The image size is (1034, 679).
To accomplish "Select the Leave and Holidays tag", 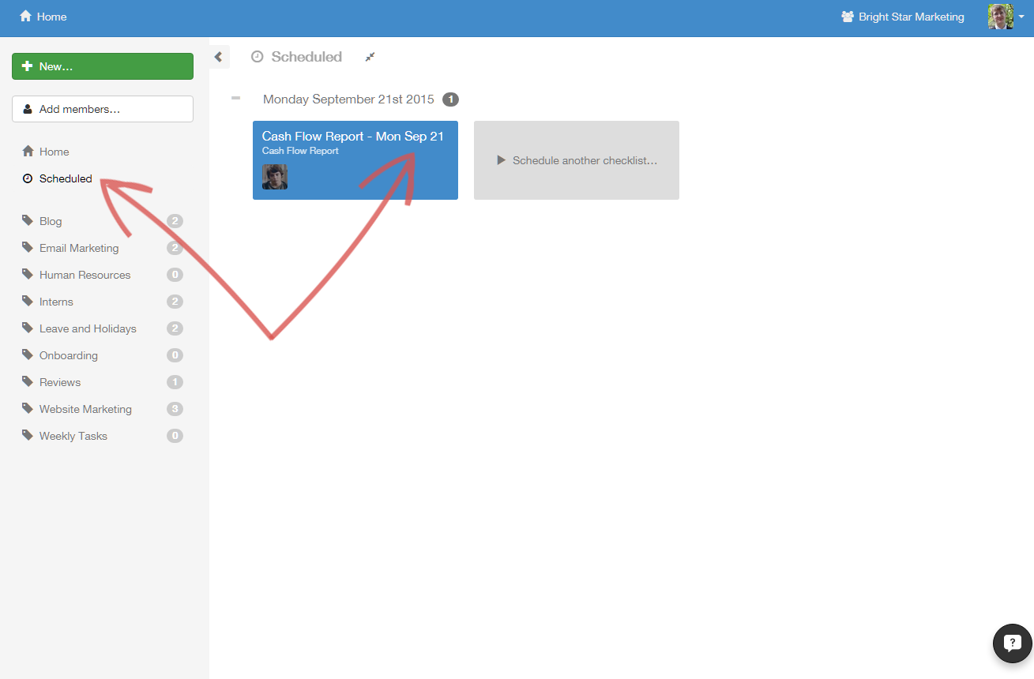I will click(87, 328).
